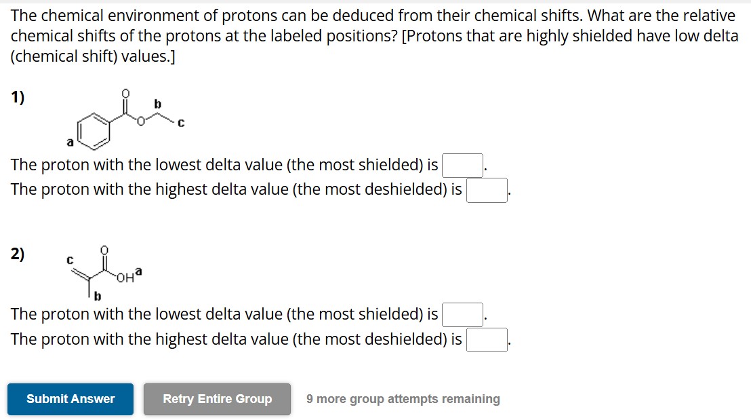The image size is (751, 420).
Task: Click the question number 1 heading
Action: coord(16,98)
